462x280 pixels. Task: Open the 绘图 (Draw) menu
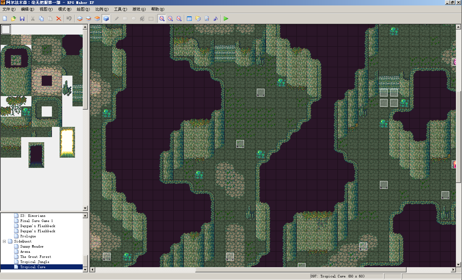83,9
